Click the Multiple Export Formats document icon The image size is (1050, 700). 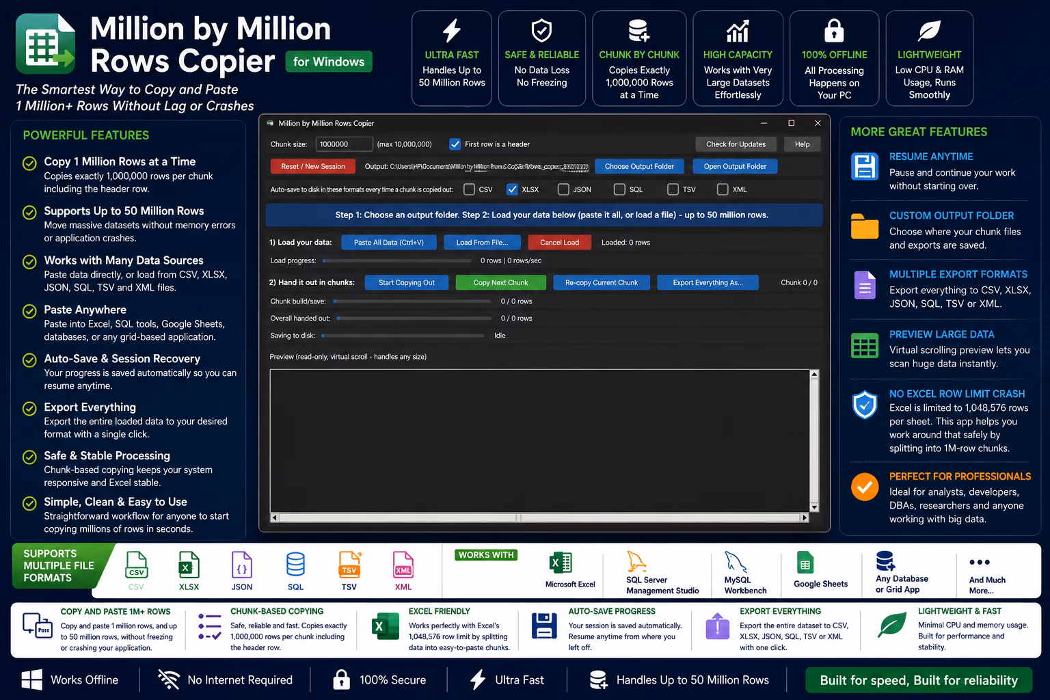[865, 285]
